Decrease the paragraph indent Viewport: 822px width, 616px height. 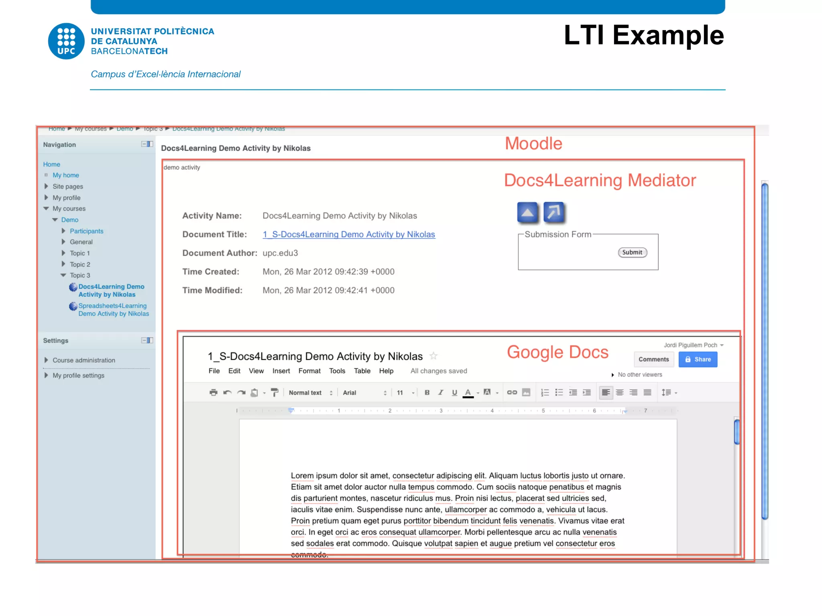[573, 393]
